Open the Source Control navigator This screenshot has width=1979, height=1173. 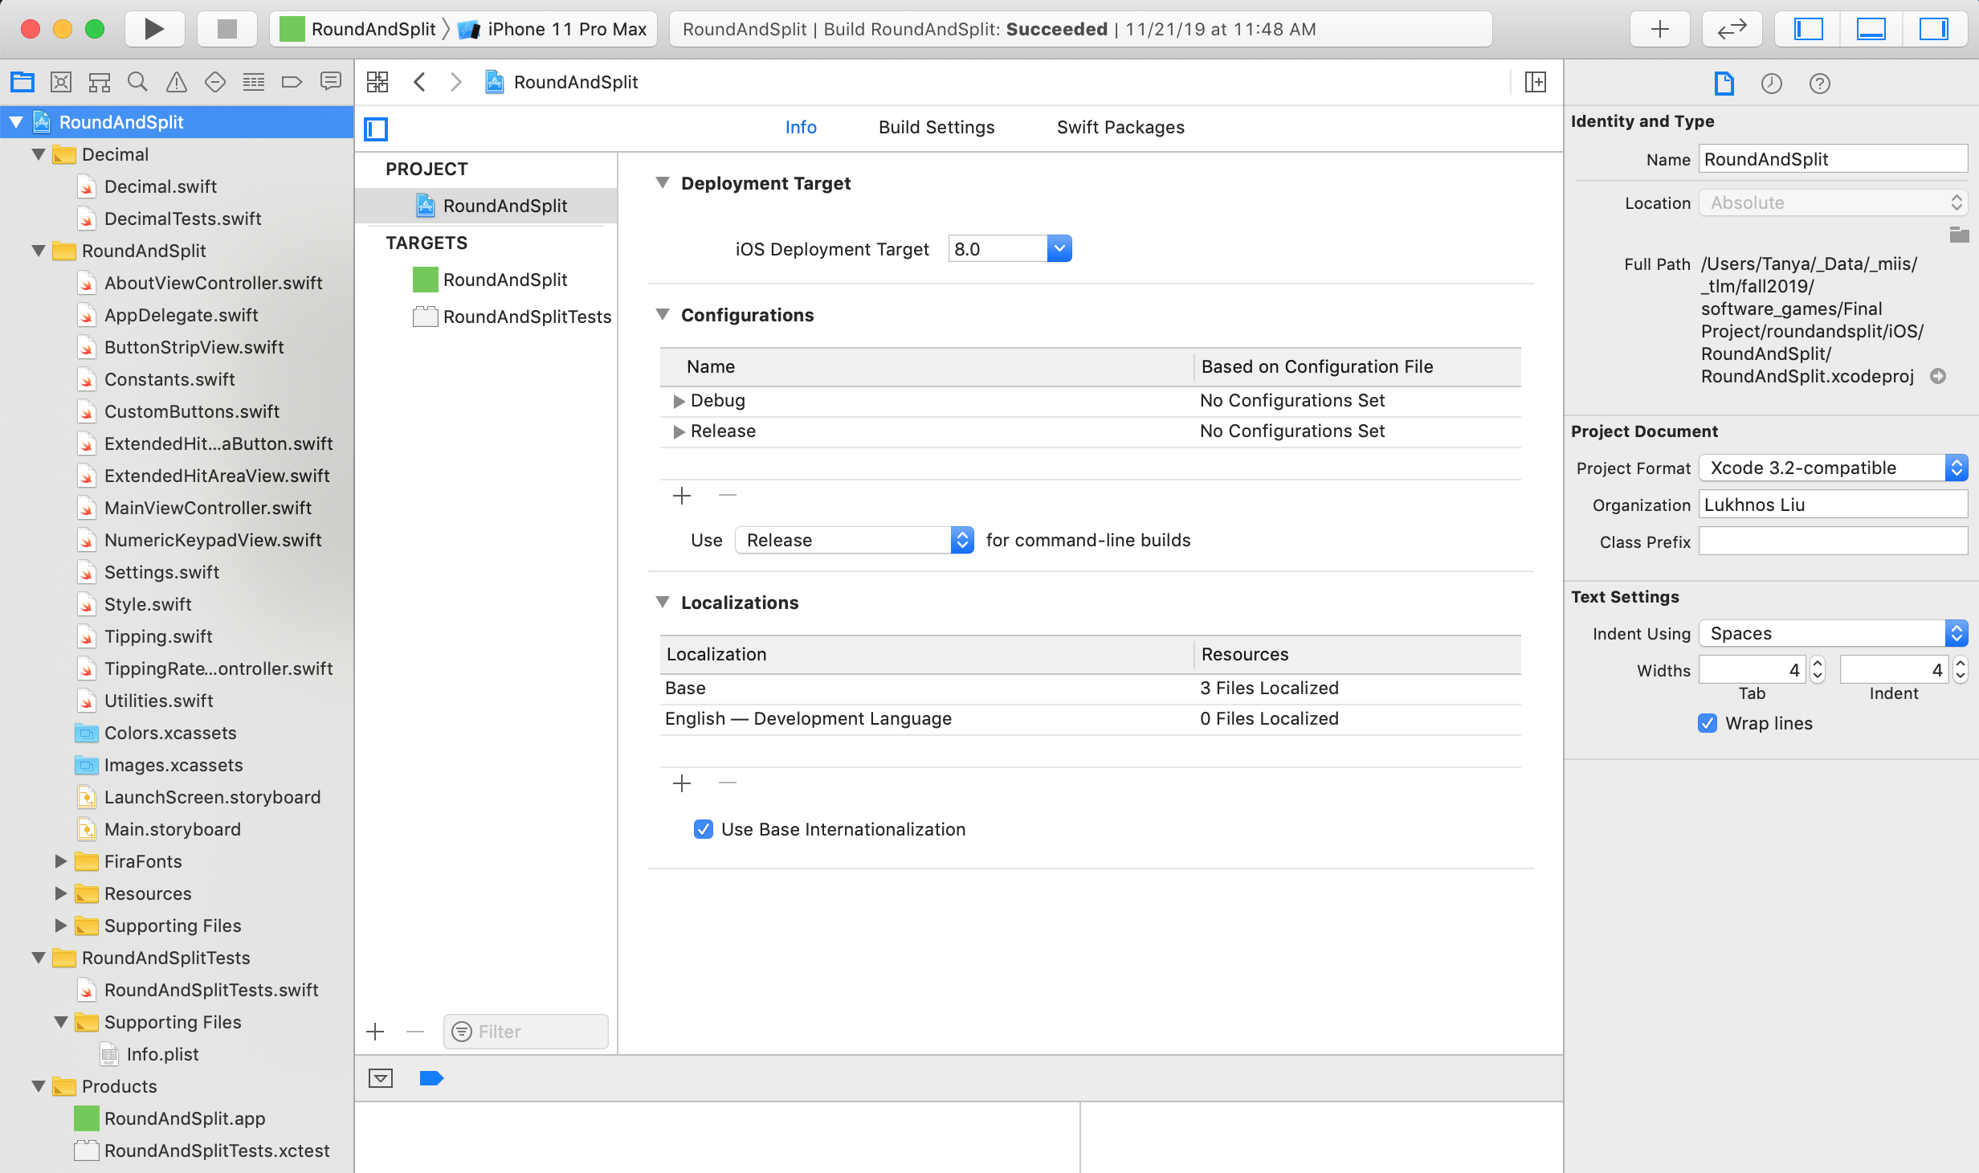pyautogui.click(x=61, y=82)
